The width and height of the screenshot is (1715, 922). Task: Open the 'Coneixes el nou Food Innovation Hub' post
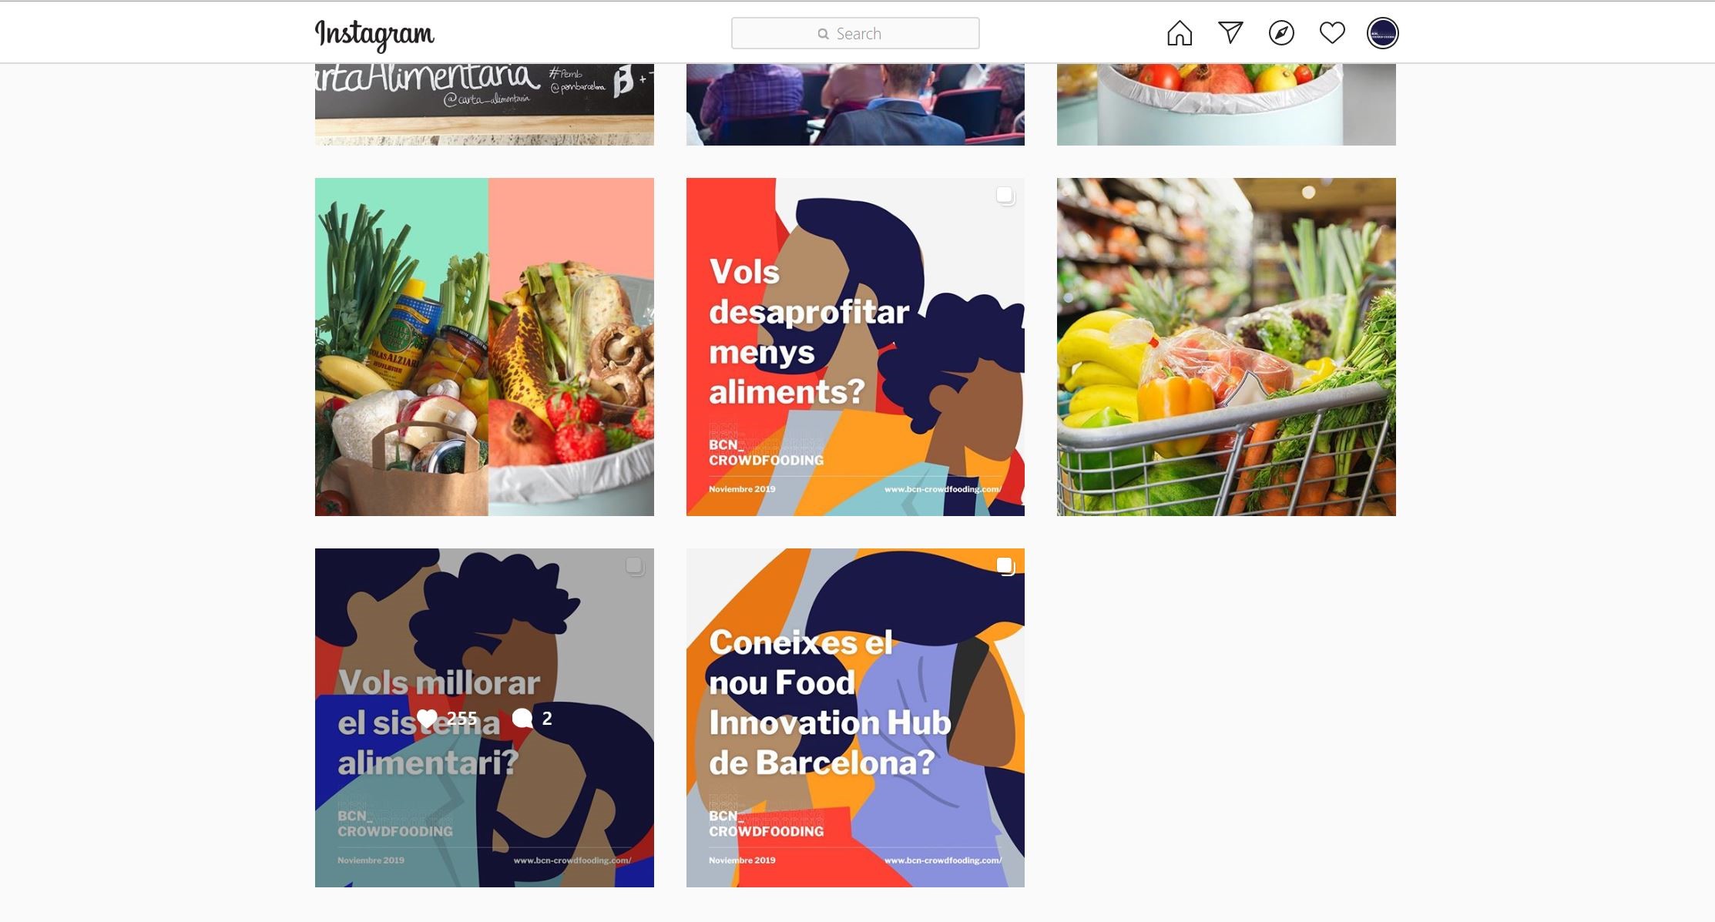pyautogui.click(x=855, y=718)
